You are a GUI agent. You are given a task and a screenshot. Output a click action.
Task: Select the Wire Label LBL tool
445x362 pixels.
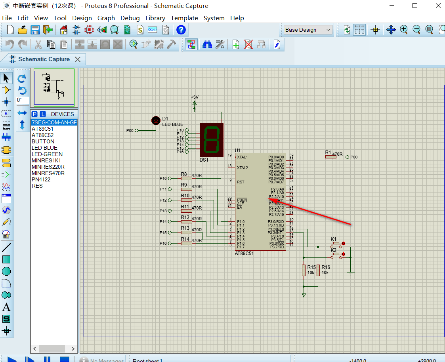6,114
